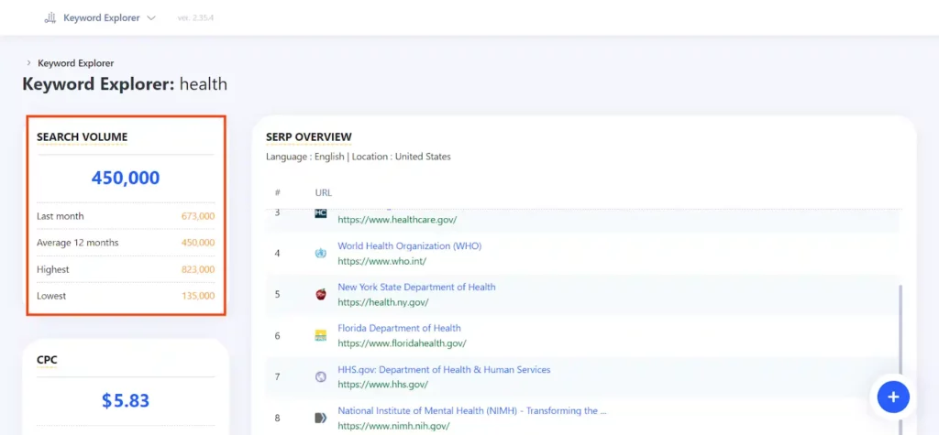
Task: Click the Last month label
Action: click(x=61, y=217)
